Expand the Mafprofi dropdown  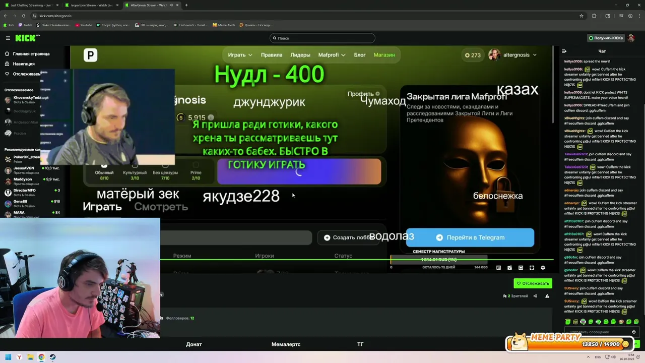point(332,55)
